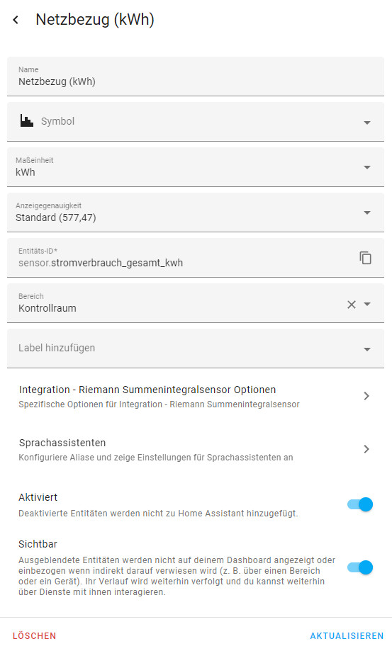The width and height of the screenshot is (392, 646).
Task: Click the Label hinzufügen field
Action: (x=196, y=348)
